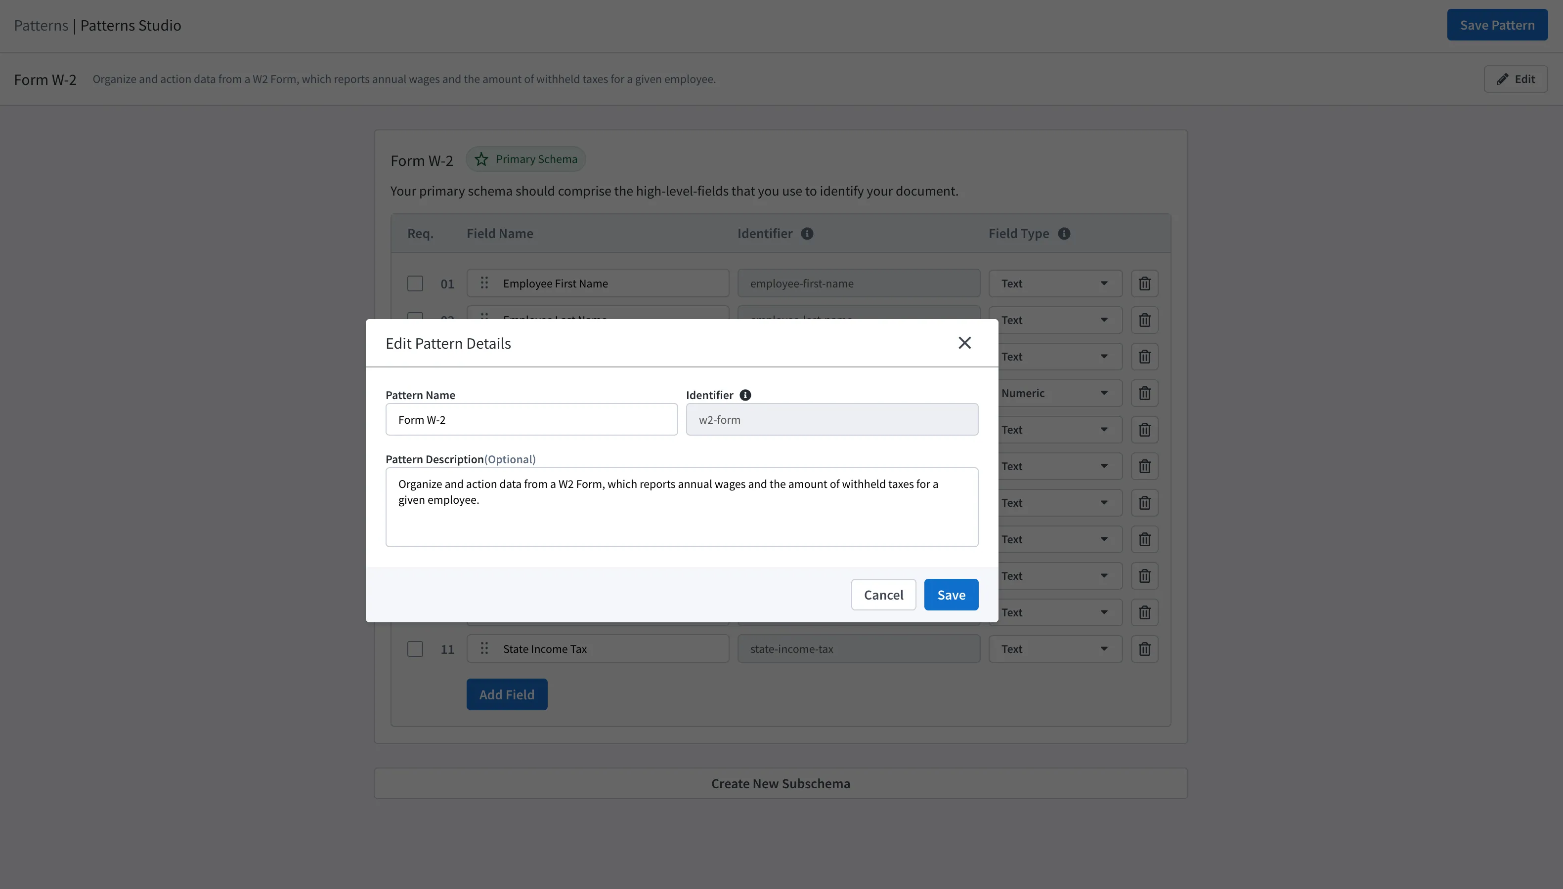
Task: Click the Identifier info icon in dialog
Action: pyautogui.click(x=745, y=395)
